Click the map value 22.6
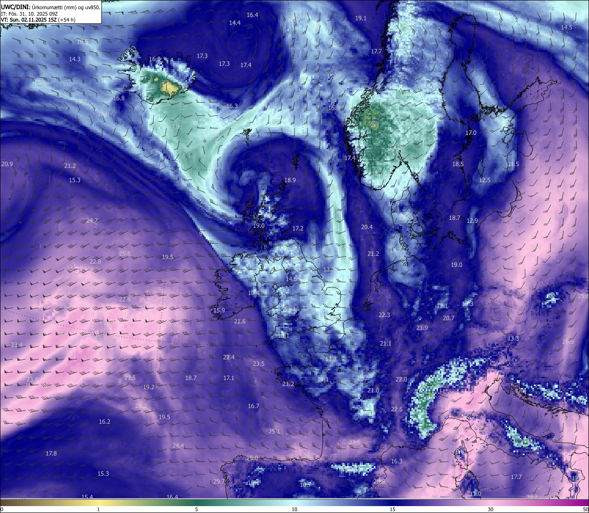The height and width of the screenshot is (513, 589). 397,409
